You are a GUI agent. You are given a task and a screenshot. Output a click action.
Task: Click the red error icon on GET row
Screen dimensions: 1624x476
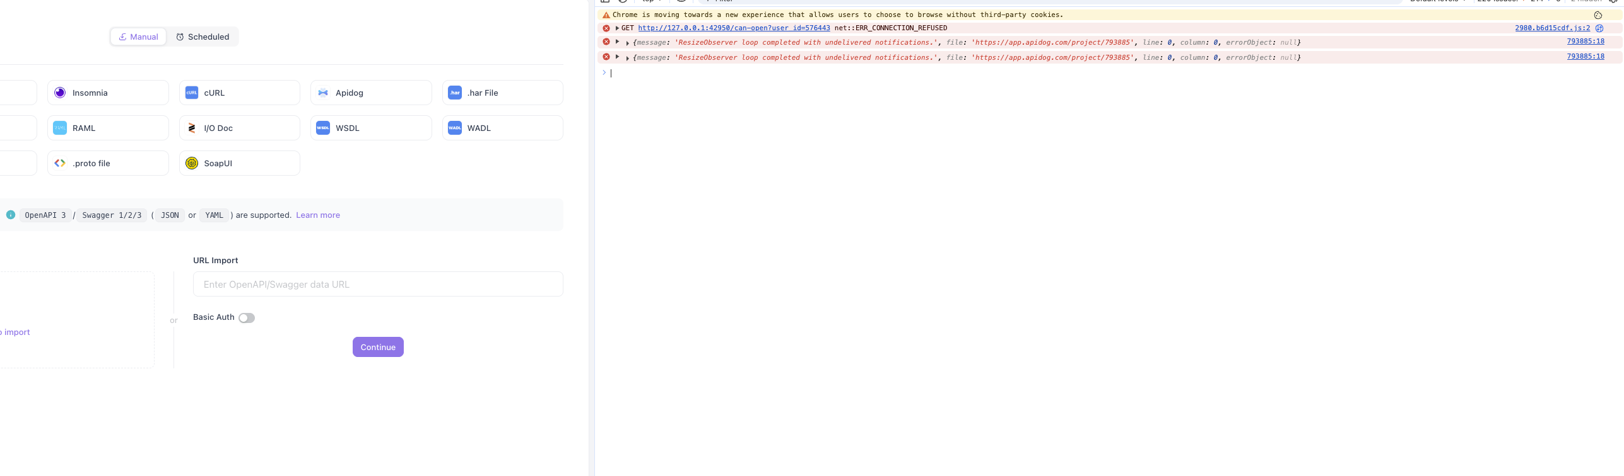(606, 28)
